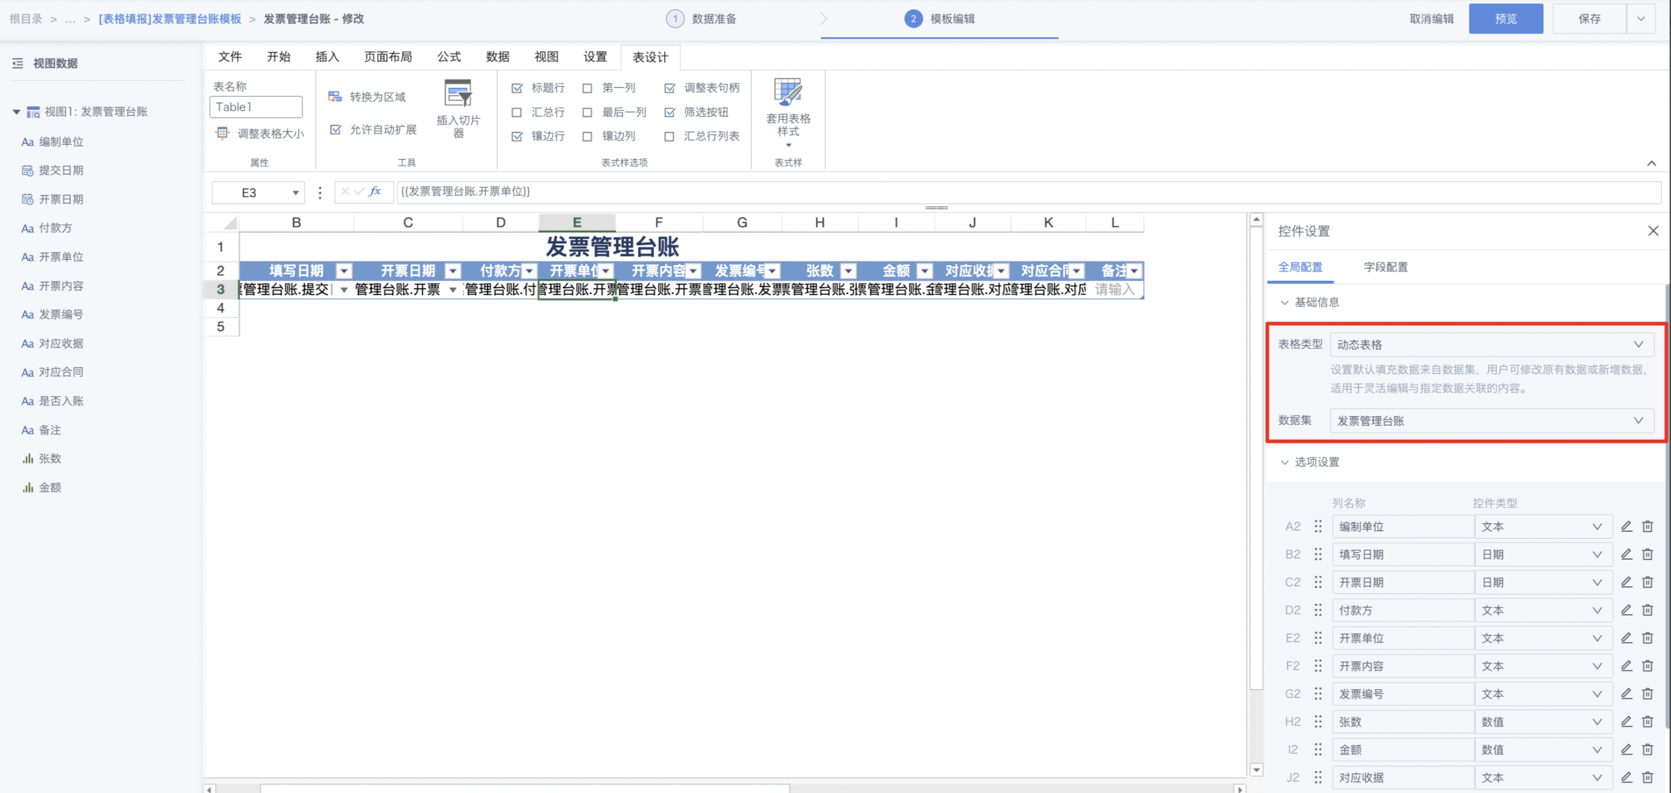Image resolution: width=1671 pixels, height=793 pixels.
Task: Click the 转换为区域 convert-to-range icon
Action: pos(335,97)
